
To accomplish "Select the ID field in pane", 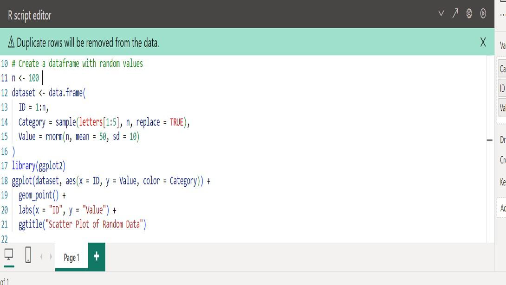I will click(502, 88).
